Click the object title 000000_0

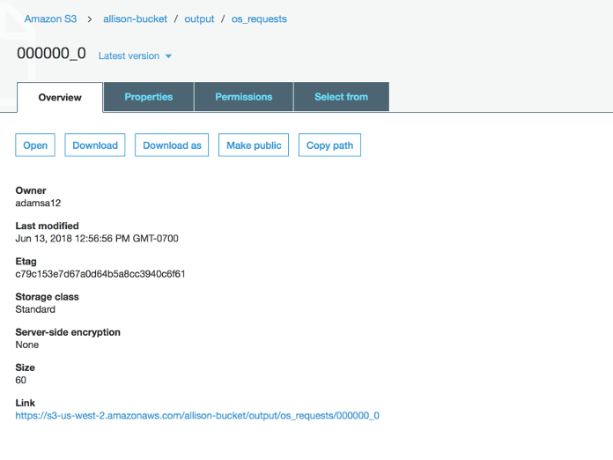51,53
